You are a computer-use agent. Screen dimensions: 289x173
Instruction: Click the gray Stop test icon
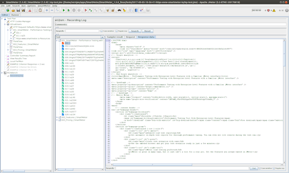tap(74, 10)
